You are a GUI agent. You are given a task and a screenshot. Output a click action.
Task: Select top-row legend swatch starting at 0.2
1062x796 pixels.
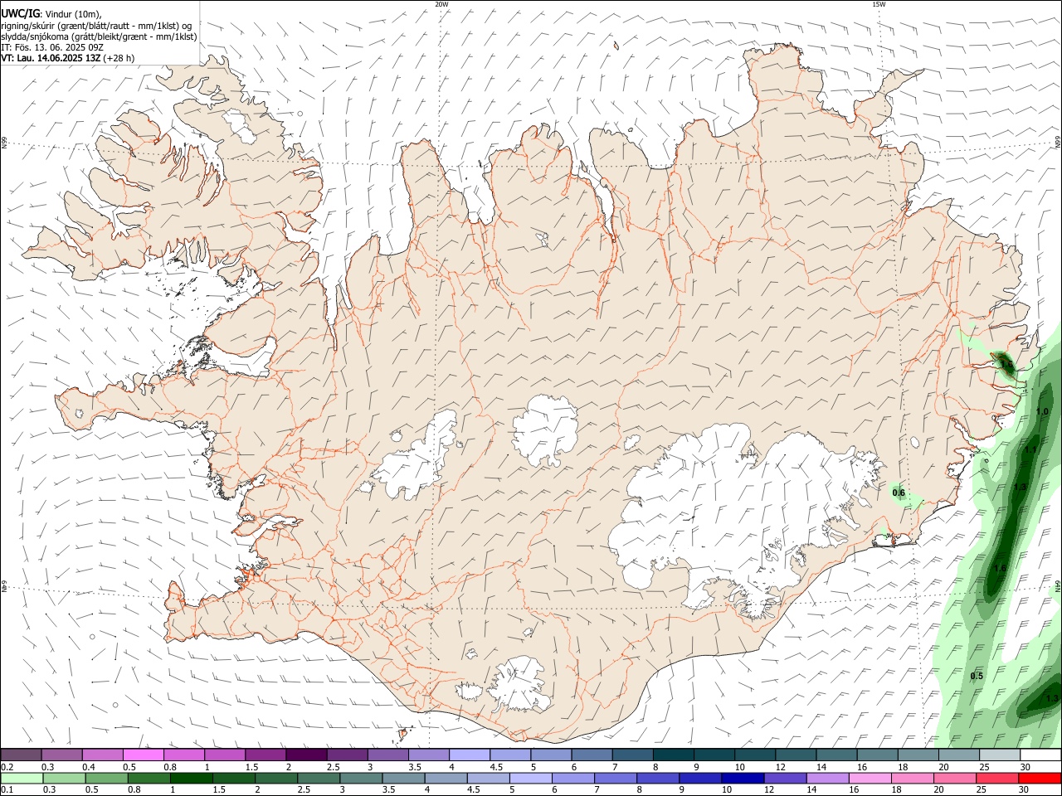point(21,755)
